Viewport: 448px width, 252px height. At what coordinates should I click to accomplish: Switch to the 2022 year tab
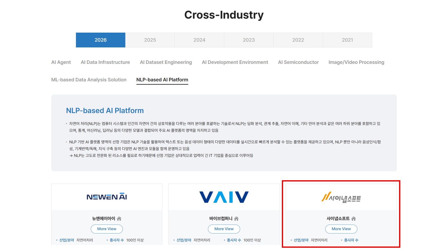click(x=298, y=40)
